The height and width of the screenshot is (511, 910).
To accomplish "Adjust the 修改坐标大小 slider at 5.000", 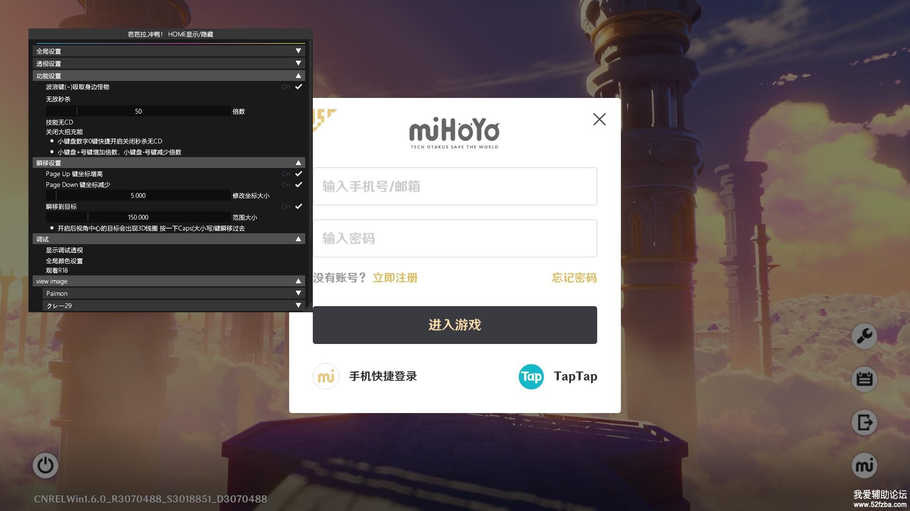I will click(138, 195).
